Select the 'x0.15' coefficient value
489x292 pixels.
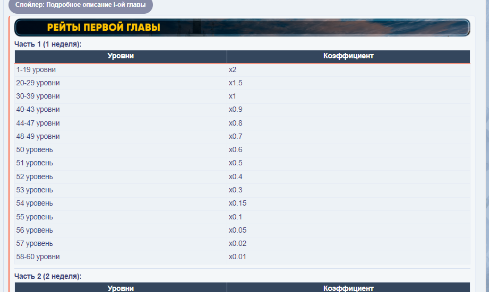[237, 203]
